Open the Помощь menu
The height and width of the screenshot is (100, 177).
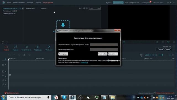38,2
